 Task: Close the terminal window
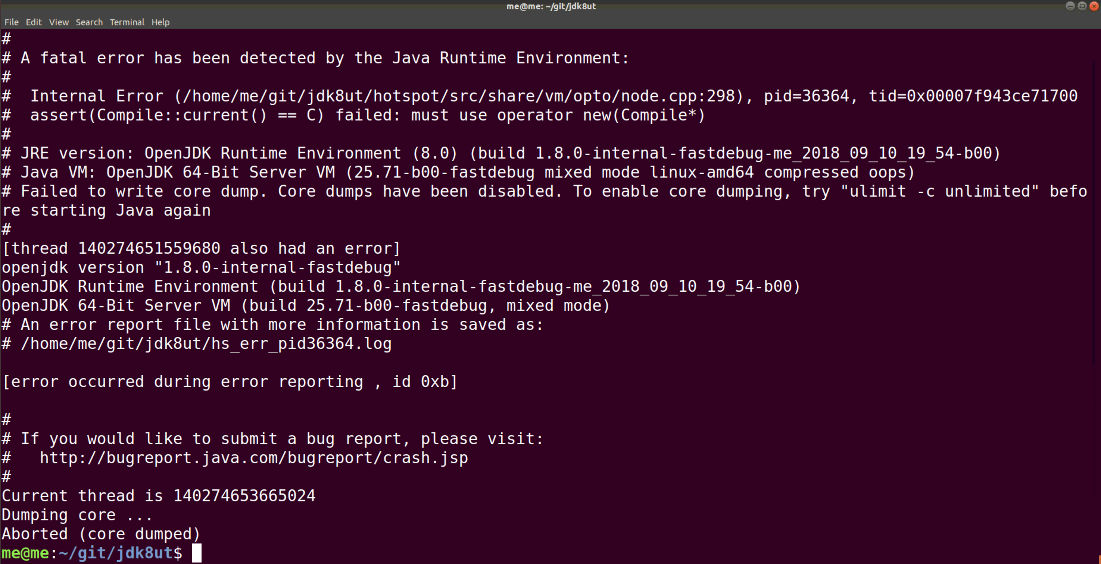click(x=1094, y=6)
